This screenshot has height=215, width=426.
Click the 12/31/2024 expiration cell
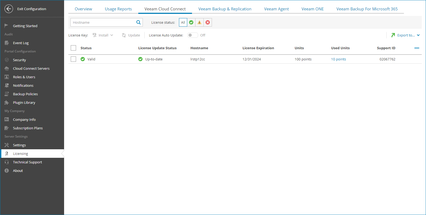pos(252,59)
